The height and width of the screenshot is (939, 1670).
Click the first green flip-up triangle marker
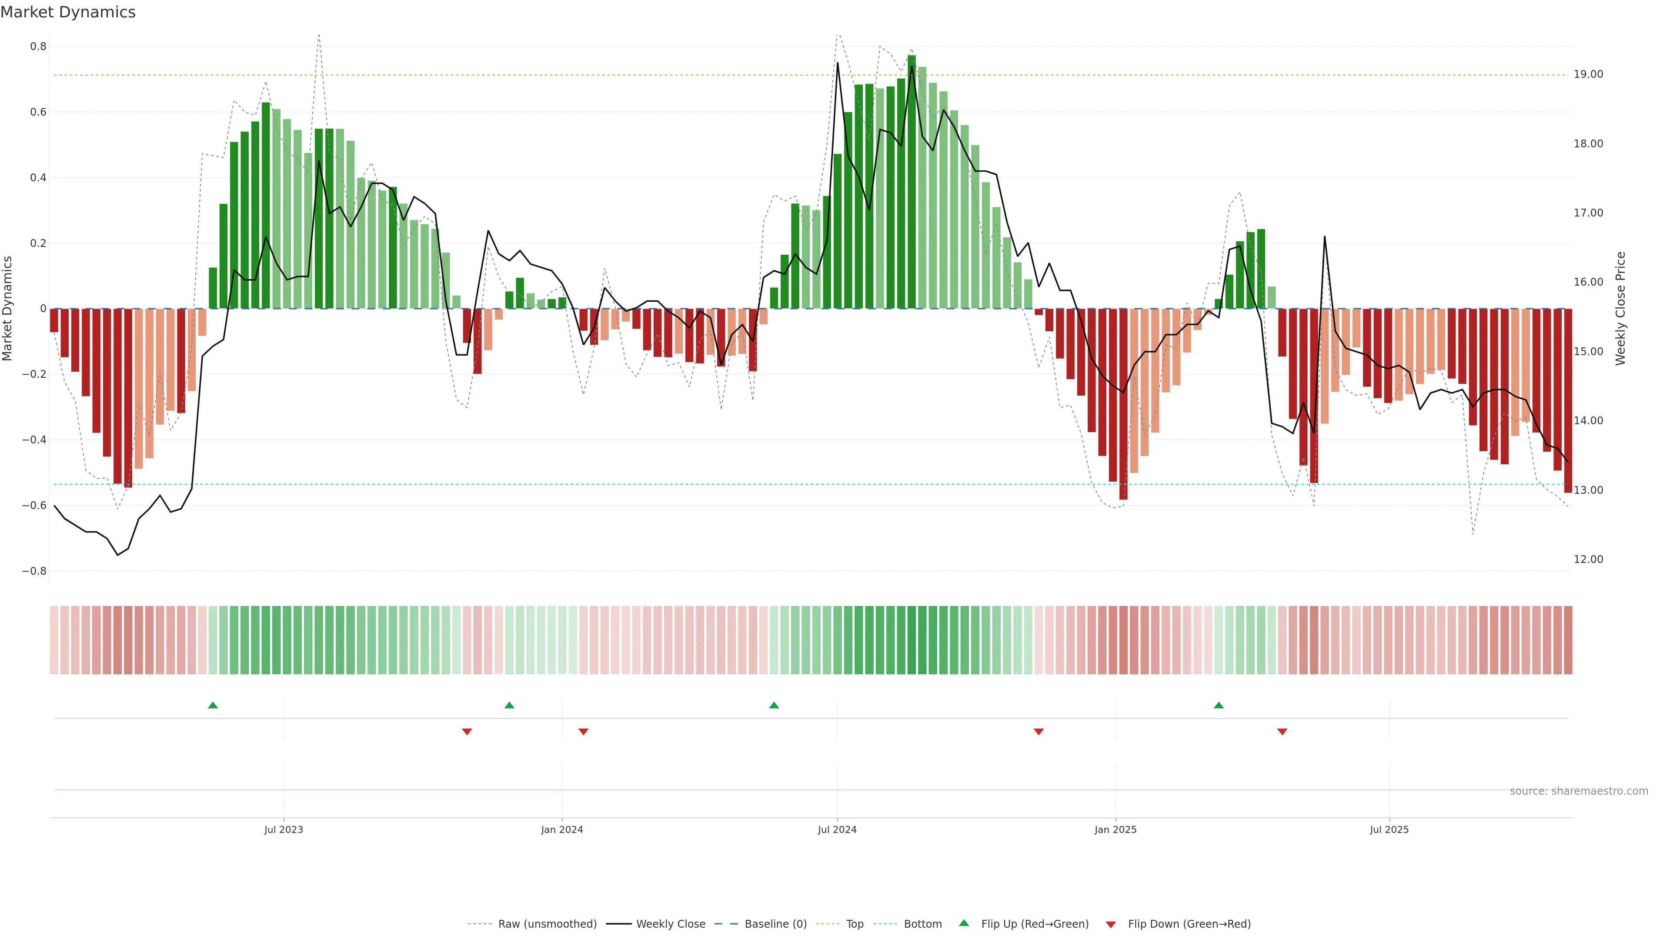[213, 705]
